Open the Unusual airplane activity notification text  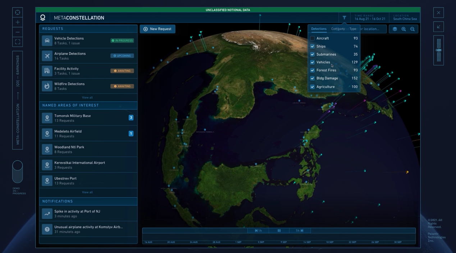[x=88, y=227]
